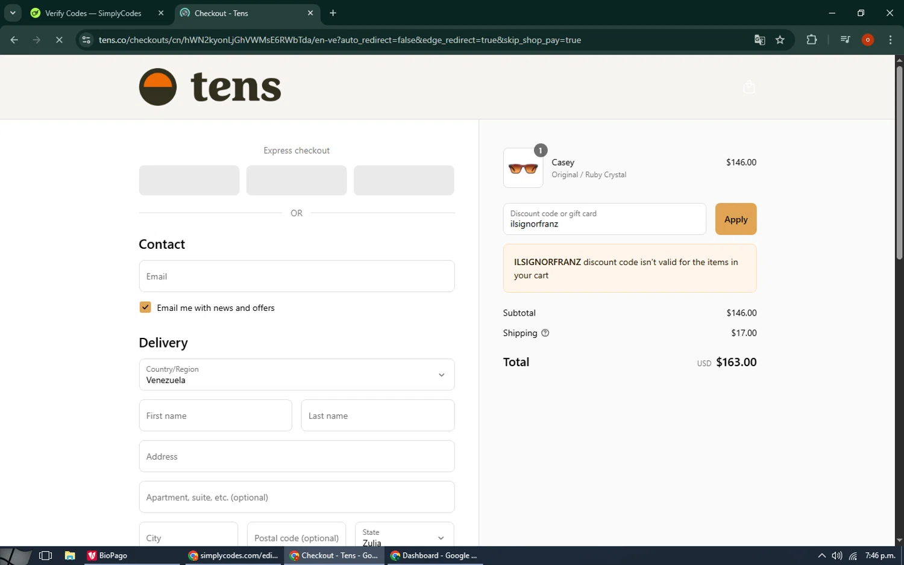Go back to previous page
The height and width of the screenshot is (565, 904).
pyautogui.click(x=14, y=40)
